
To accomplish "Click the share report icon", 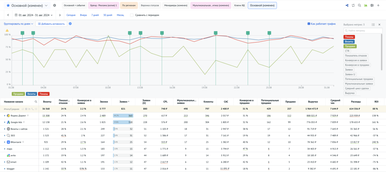I will [x=347, y=6].
